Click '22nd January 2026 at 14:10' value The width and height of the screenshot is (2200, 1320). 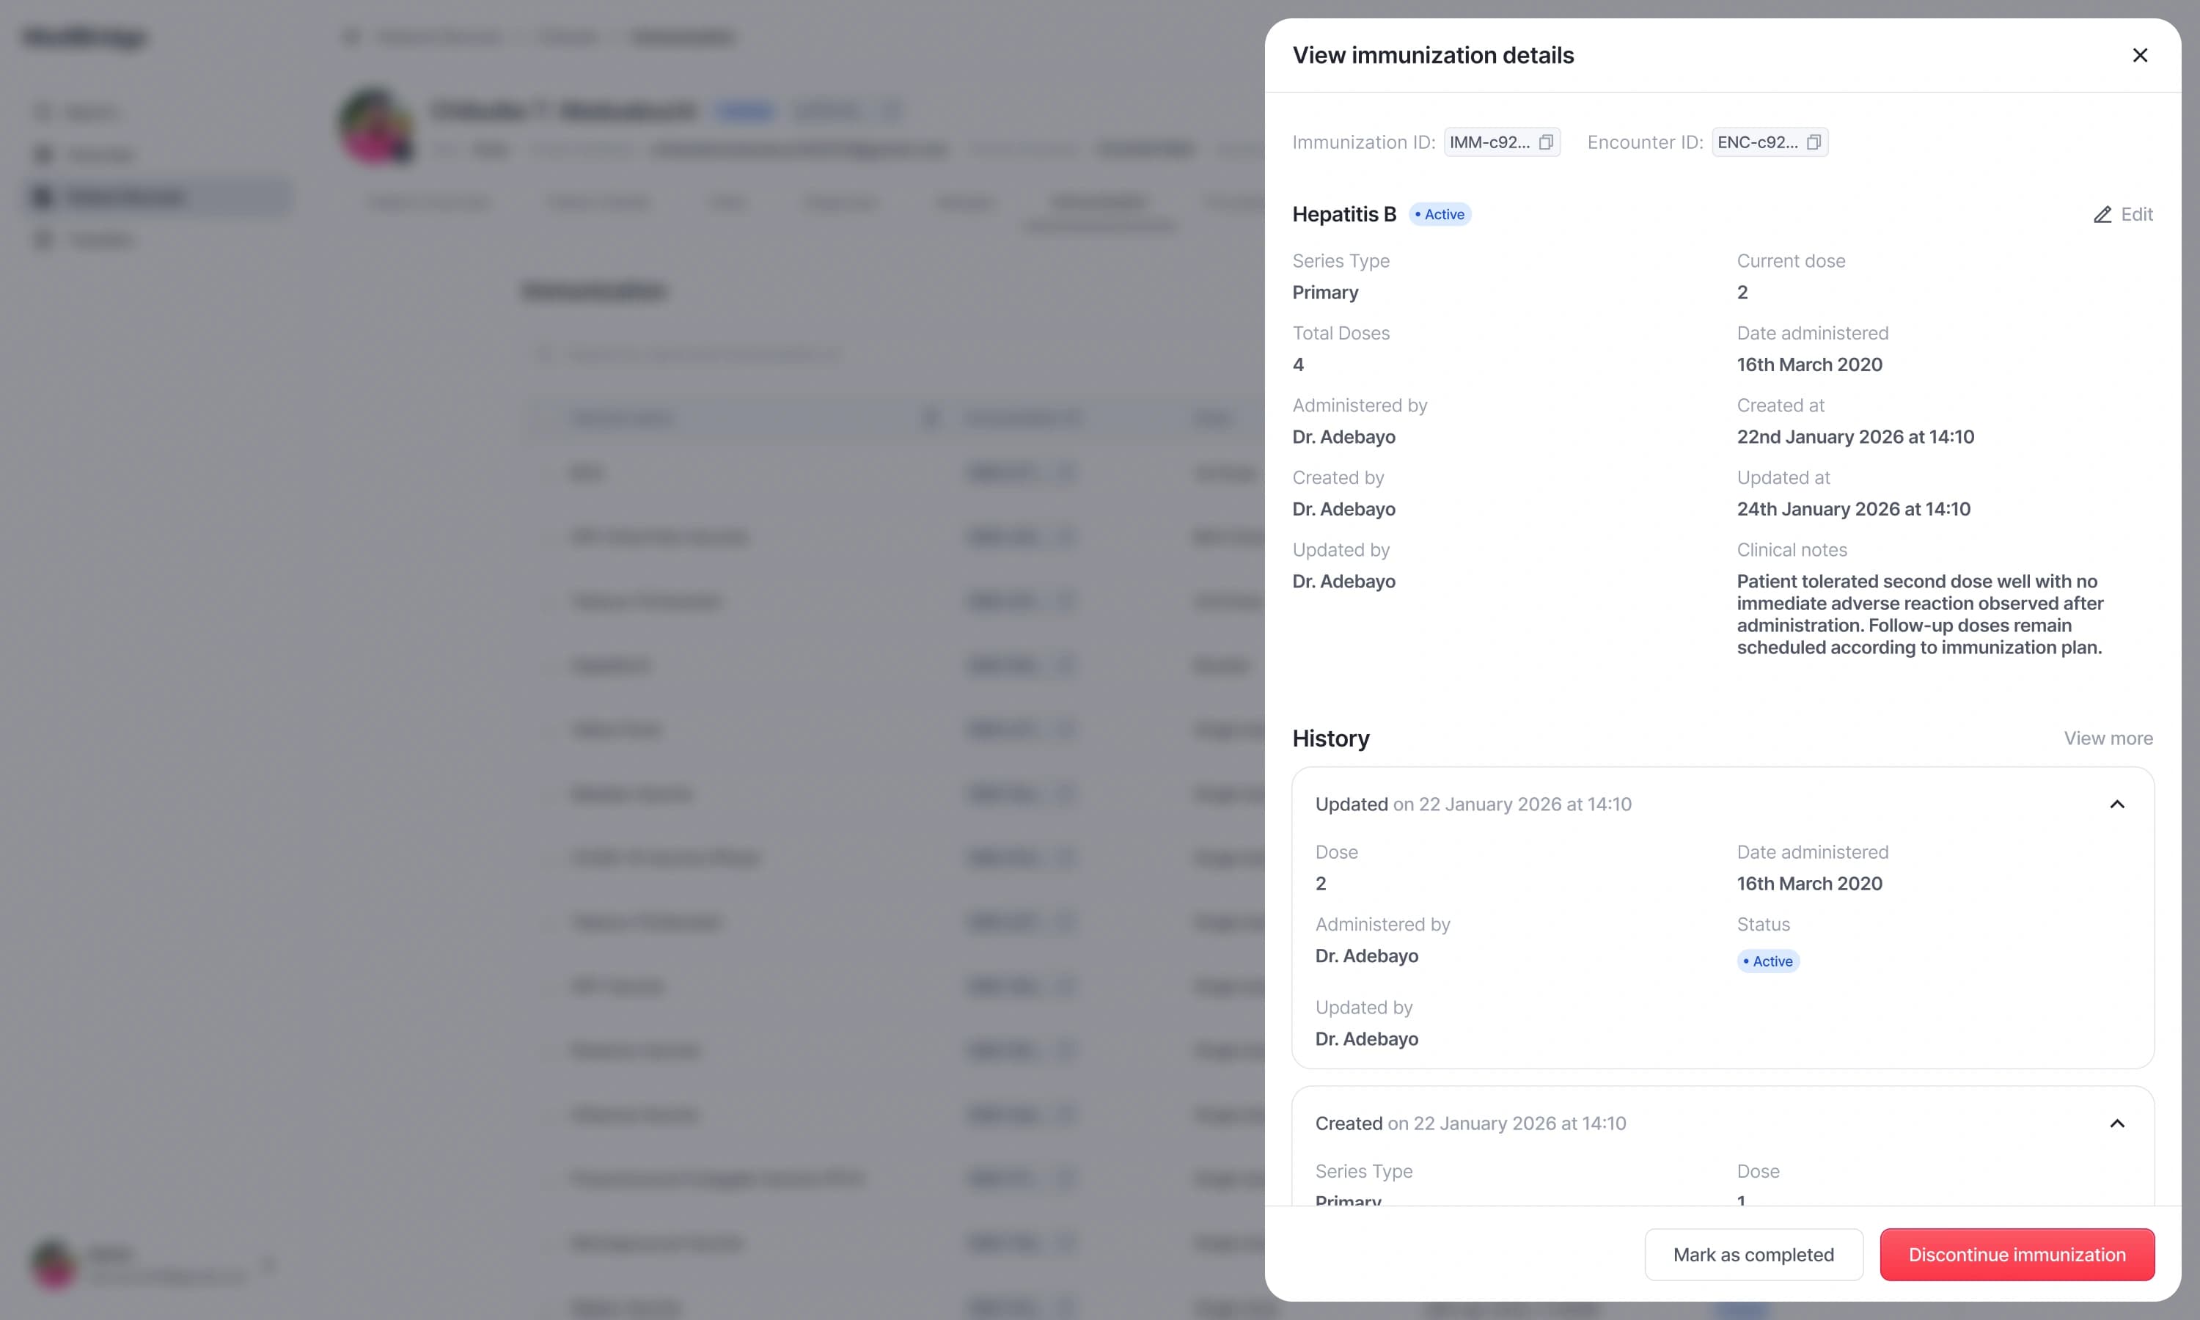coord(1855,437)
